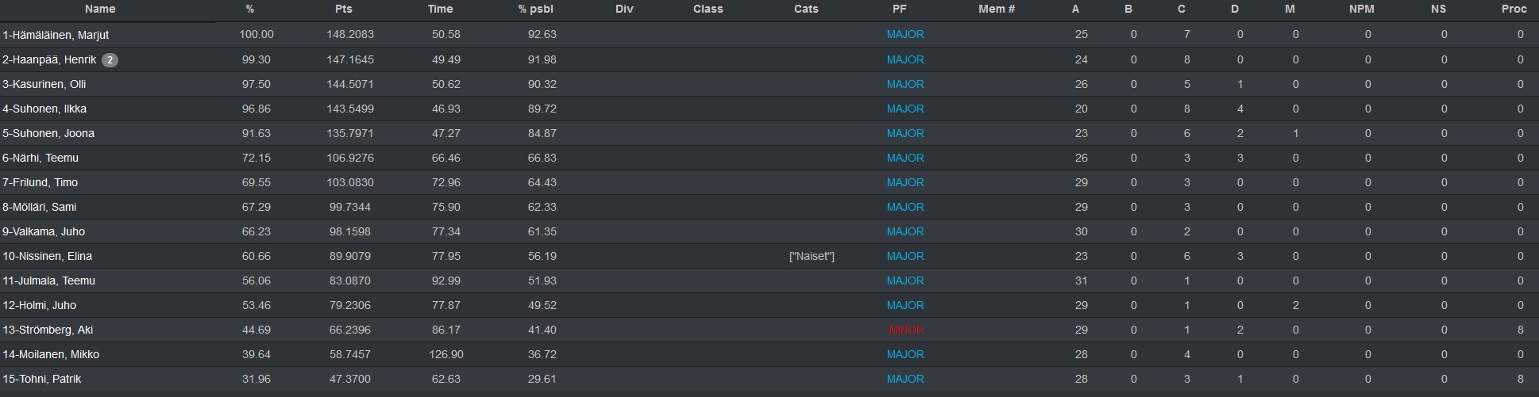
Task: Click the Mem # column header
Action: coord(997,10)
